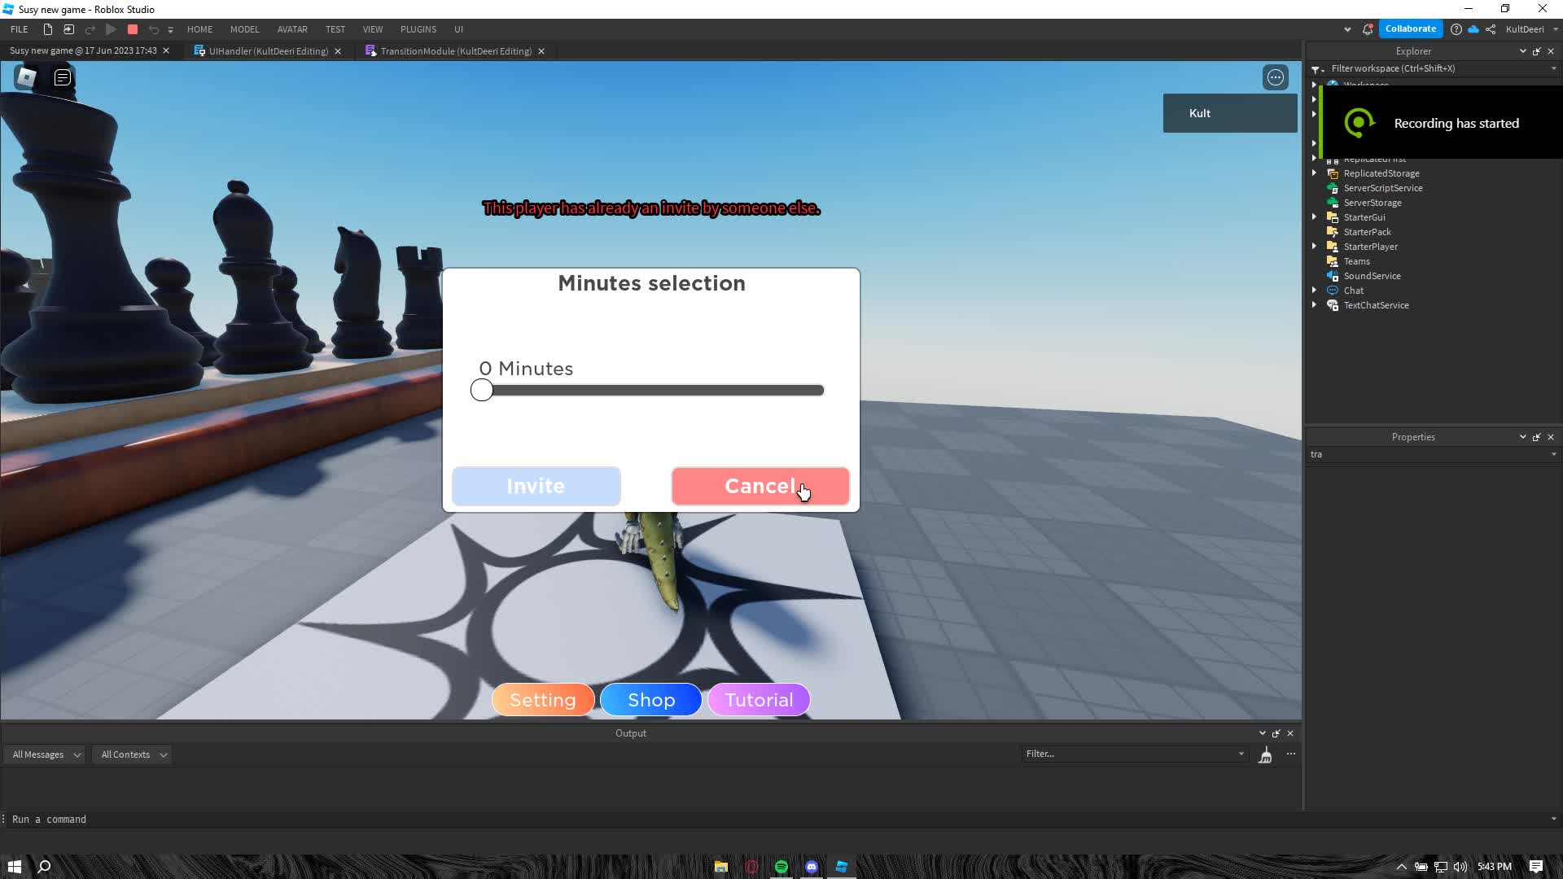Image resolution: width=1563 pixels, height=879 pixels.
Task: Click the minutes slider handle
Action: (482, 391)
